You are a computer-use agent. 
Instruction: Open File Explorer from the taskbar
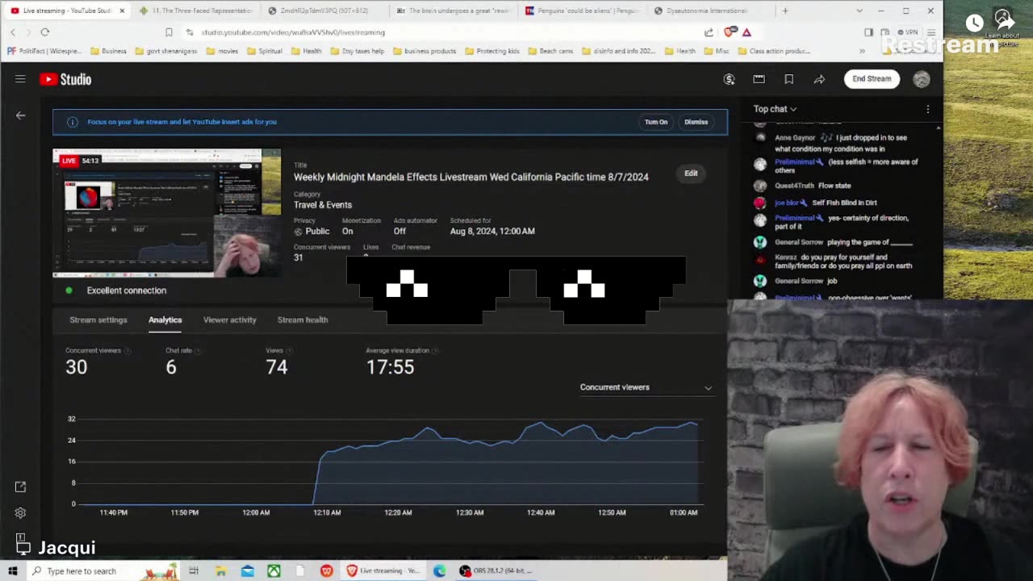tap(220, 571)
